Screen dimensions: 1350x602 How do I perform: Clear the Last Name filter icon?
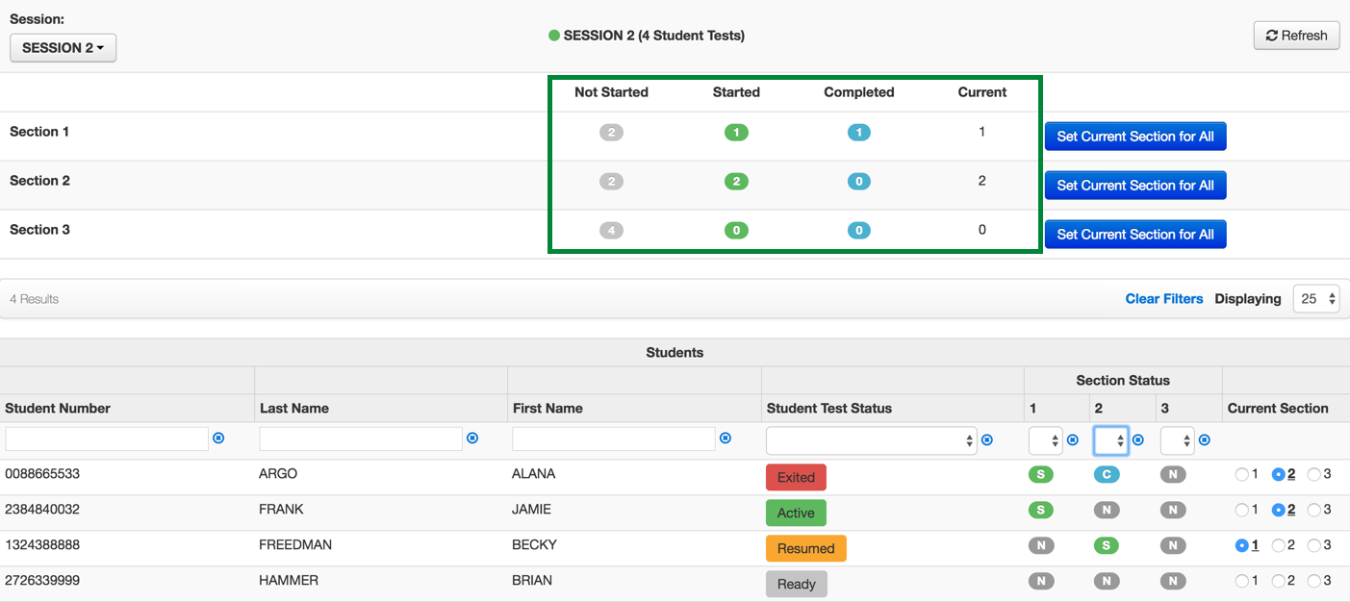[x=471, y=439]
